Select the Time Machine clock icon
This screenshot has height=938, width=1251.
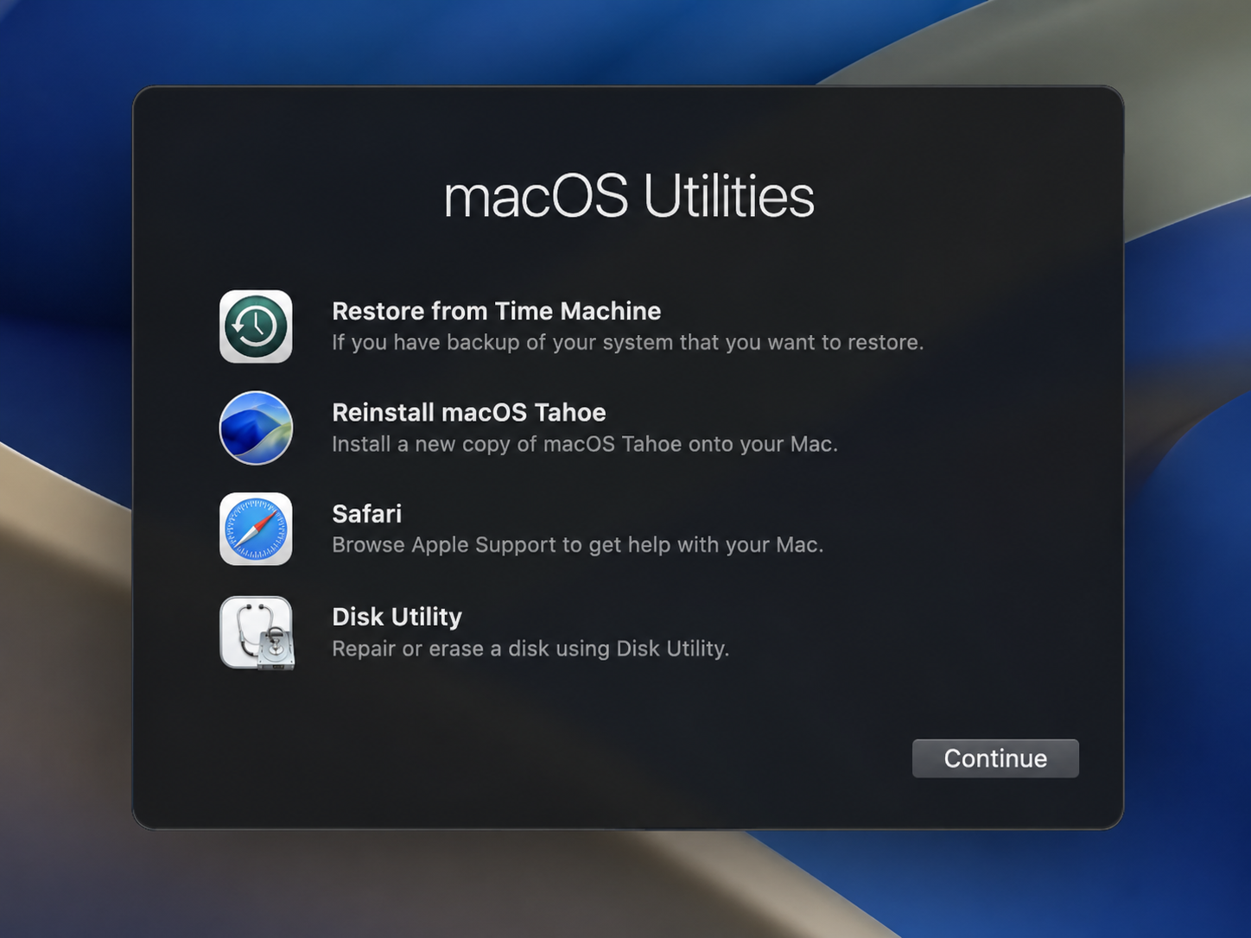pyautogui.click(x=256, y=326)
